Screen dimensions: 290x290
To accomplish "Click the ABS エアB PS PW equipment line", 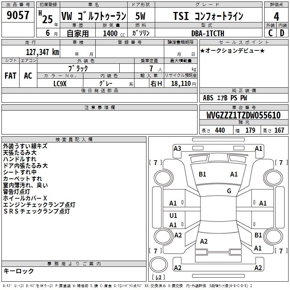I will 225,98.
